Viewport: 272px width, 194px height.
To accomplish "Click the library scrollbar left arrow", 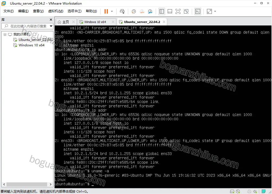I will 4,184.
